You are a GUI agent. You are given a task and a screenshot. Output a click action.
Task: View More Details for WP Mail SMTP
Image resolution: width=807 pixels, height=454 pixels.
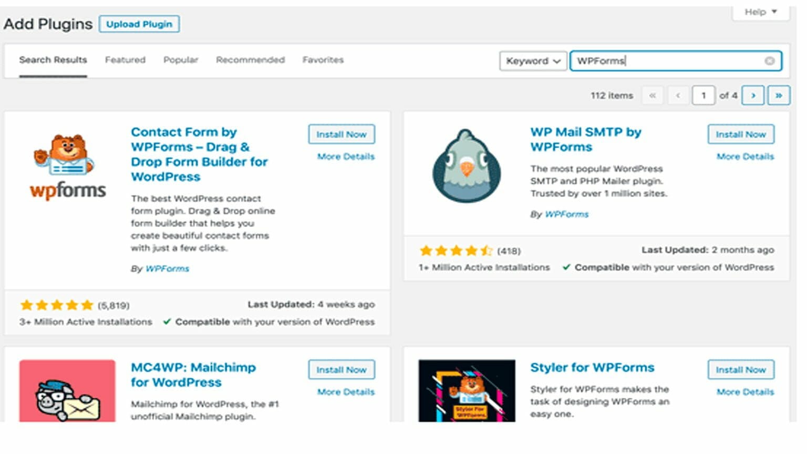[x=745, y=157]
